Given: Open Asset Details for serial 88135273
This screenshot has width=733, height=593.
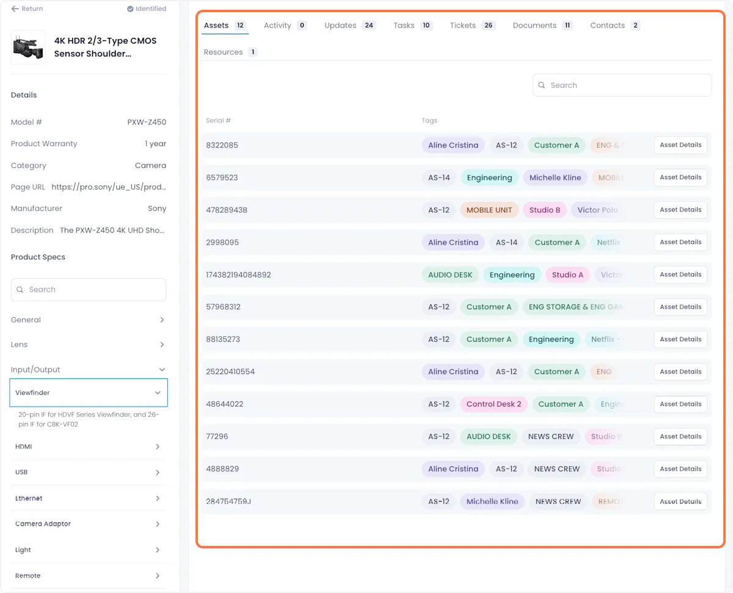Looking at the screenshot, I should 680,340.
